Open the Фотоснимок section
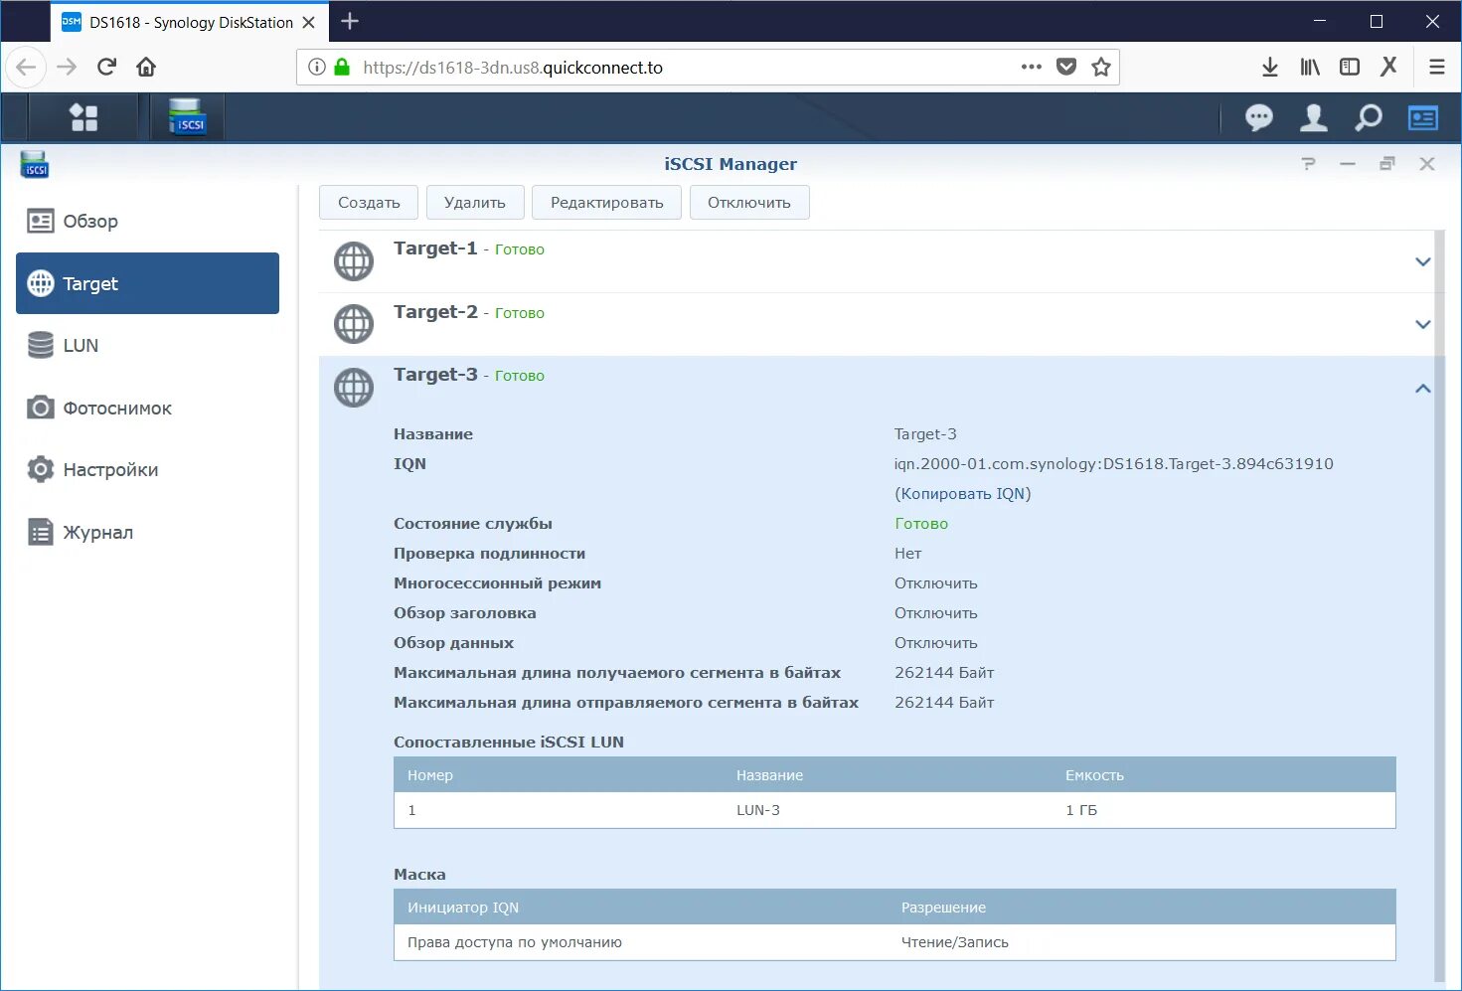Image resolution: width=1462 pixels, height=991 pixels. pyautogui.click(x=147, y=408)
